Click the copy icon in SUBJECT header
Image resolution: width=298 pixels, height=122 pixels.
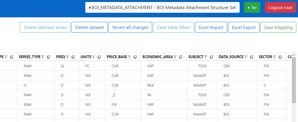pyautogui.click(x=211, y=57)
